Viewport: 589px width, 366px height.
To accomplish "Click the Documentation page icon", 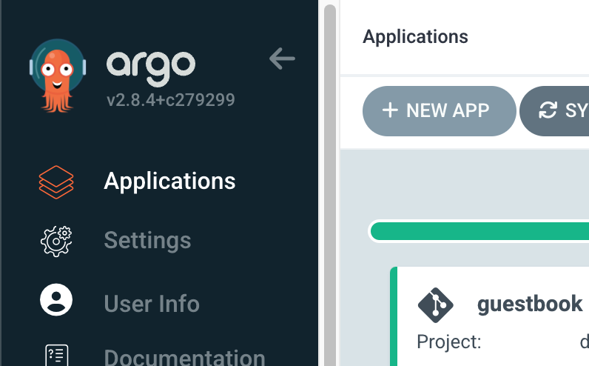I will (x=57, y=355).
